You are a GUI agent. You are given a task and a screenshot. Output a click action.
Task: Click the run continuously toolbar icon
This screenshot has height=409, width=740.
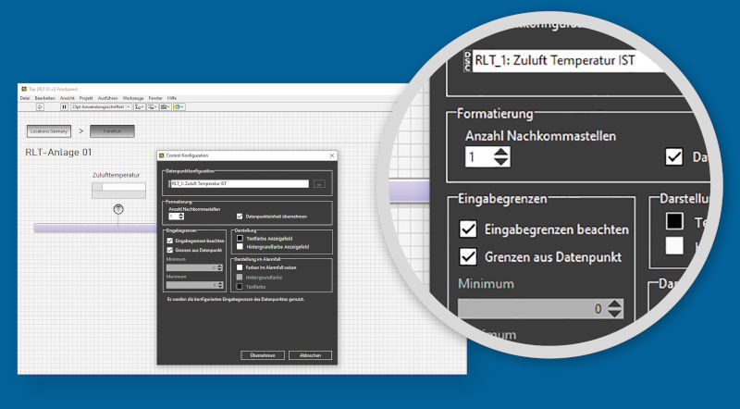38,107
